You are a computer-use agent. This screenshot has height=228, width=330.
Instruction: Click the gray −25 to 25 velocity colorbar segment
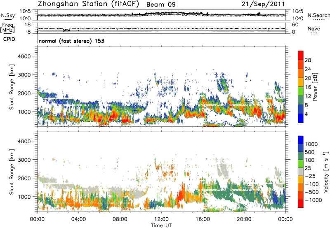(x=301, y=172)
